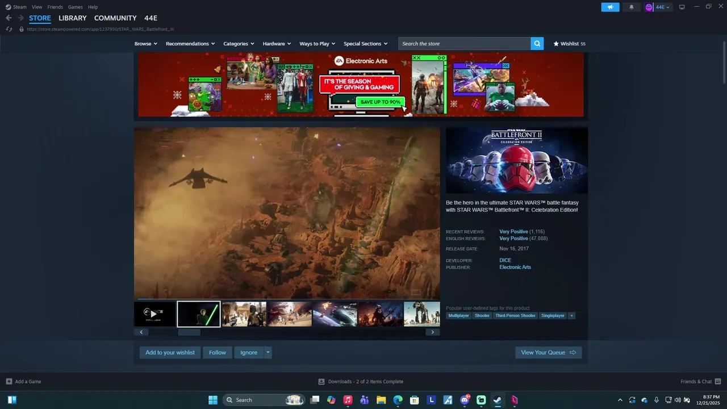Click View Your Queue
This screenshot has height=409, width=727.
click(548, 353)
